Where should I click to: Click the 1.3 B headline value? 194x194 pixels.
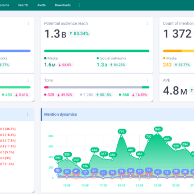55,34
